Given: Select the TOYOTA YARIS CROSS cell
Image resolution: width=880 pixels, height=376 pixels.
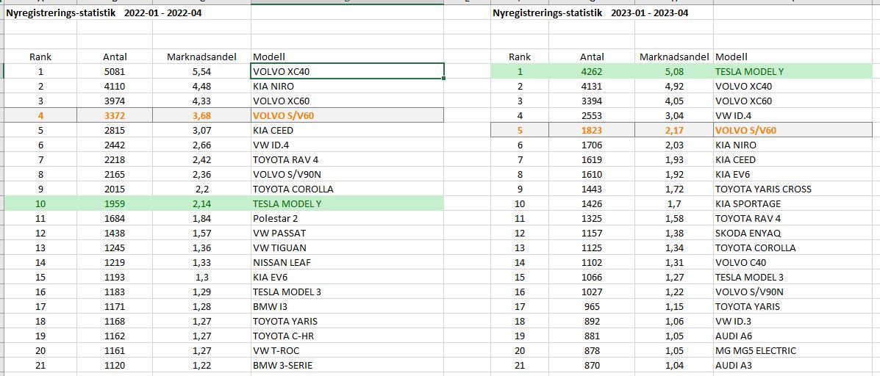Looking at the screenshot, I should (x=793, y=189).
